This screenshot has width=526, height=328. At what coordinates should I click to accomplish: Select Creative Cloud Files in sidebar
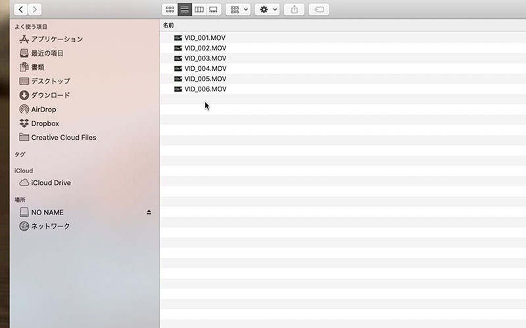tap(63, 137)
